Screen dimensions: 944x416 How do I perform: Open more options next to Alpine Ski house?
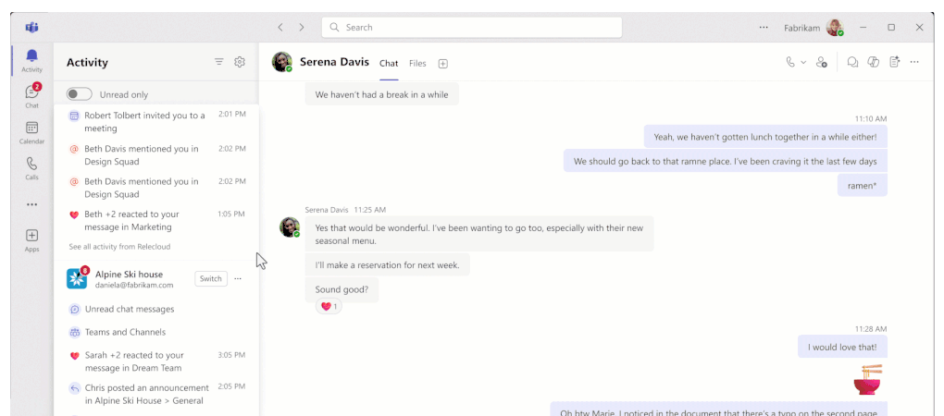[238, 278]
